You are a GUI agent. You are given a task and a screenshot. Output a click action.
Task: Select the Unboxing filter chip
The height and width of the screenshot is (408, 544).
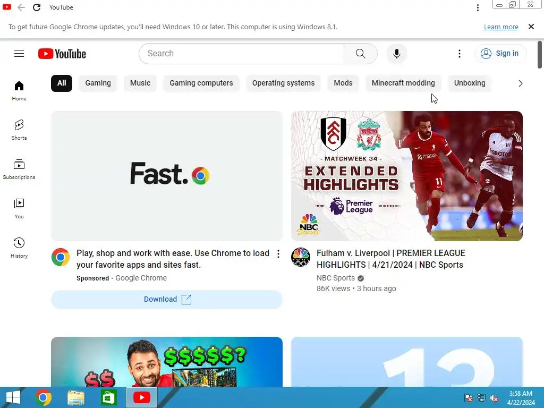pos(470,83)
